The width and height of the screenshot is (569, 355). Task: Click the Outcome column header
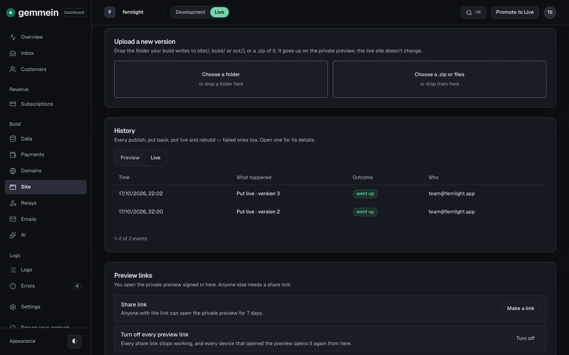[363, 177]
